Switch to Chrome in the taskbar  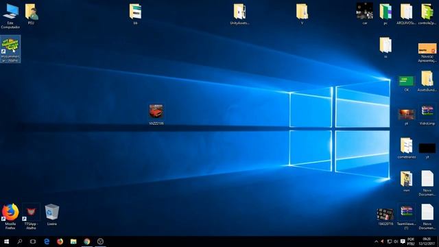pos(87,242)
